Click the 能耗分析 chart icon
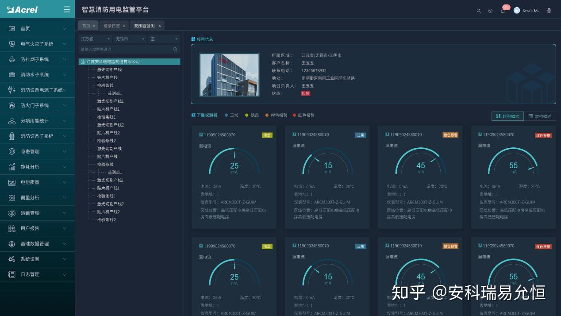This screenshot has width=561, height=316. coord(12,167)
